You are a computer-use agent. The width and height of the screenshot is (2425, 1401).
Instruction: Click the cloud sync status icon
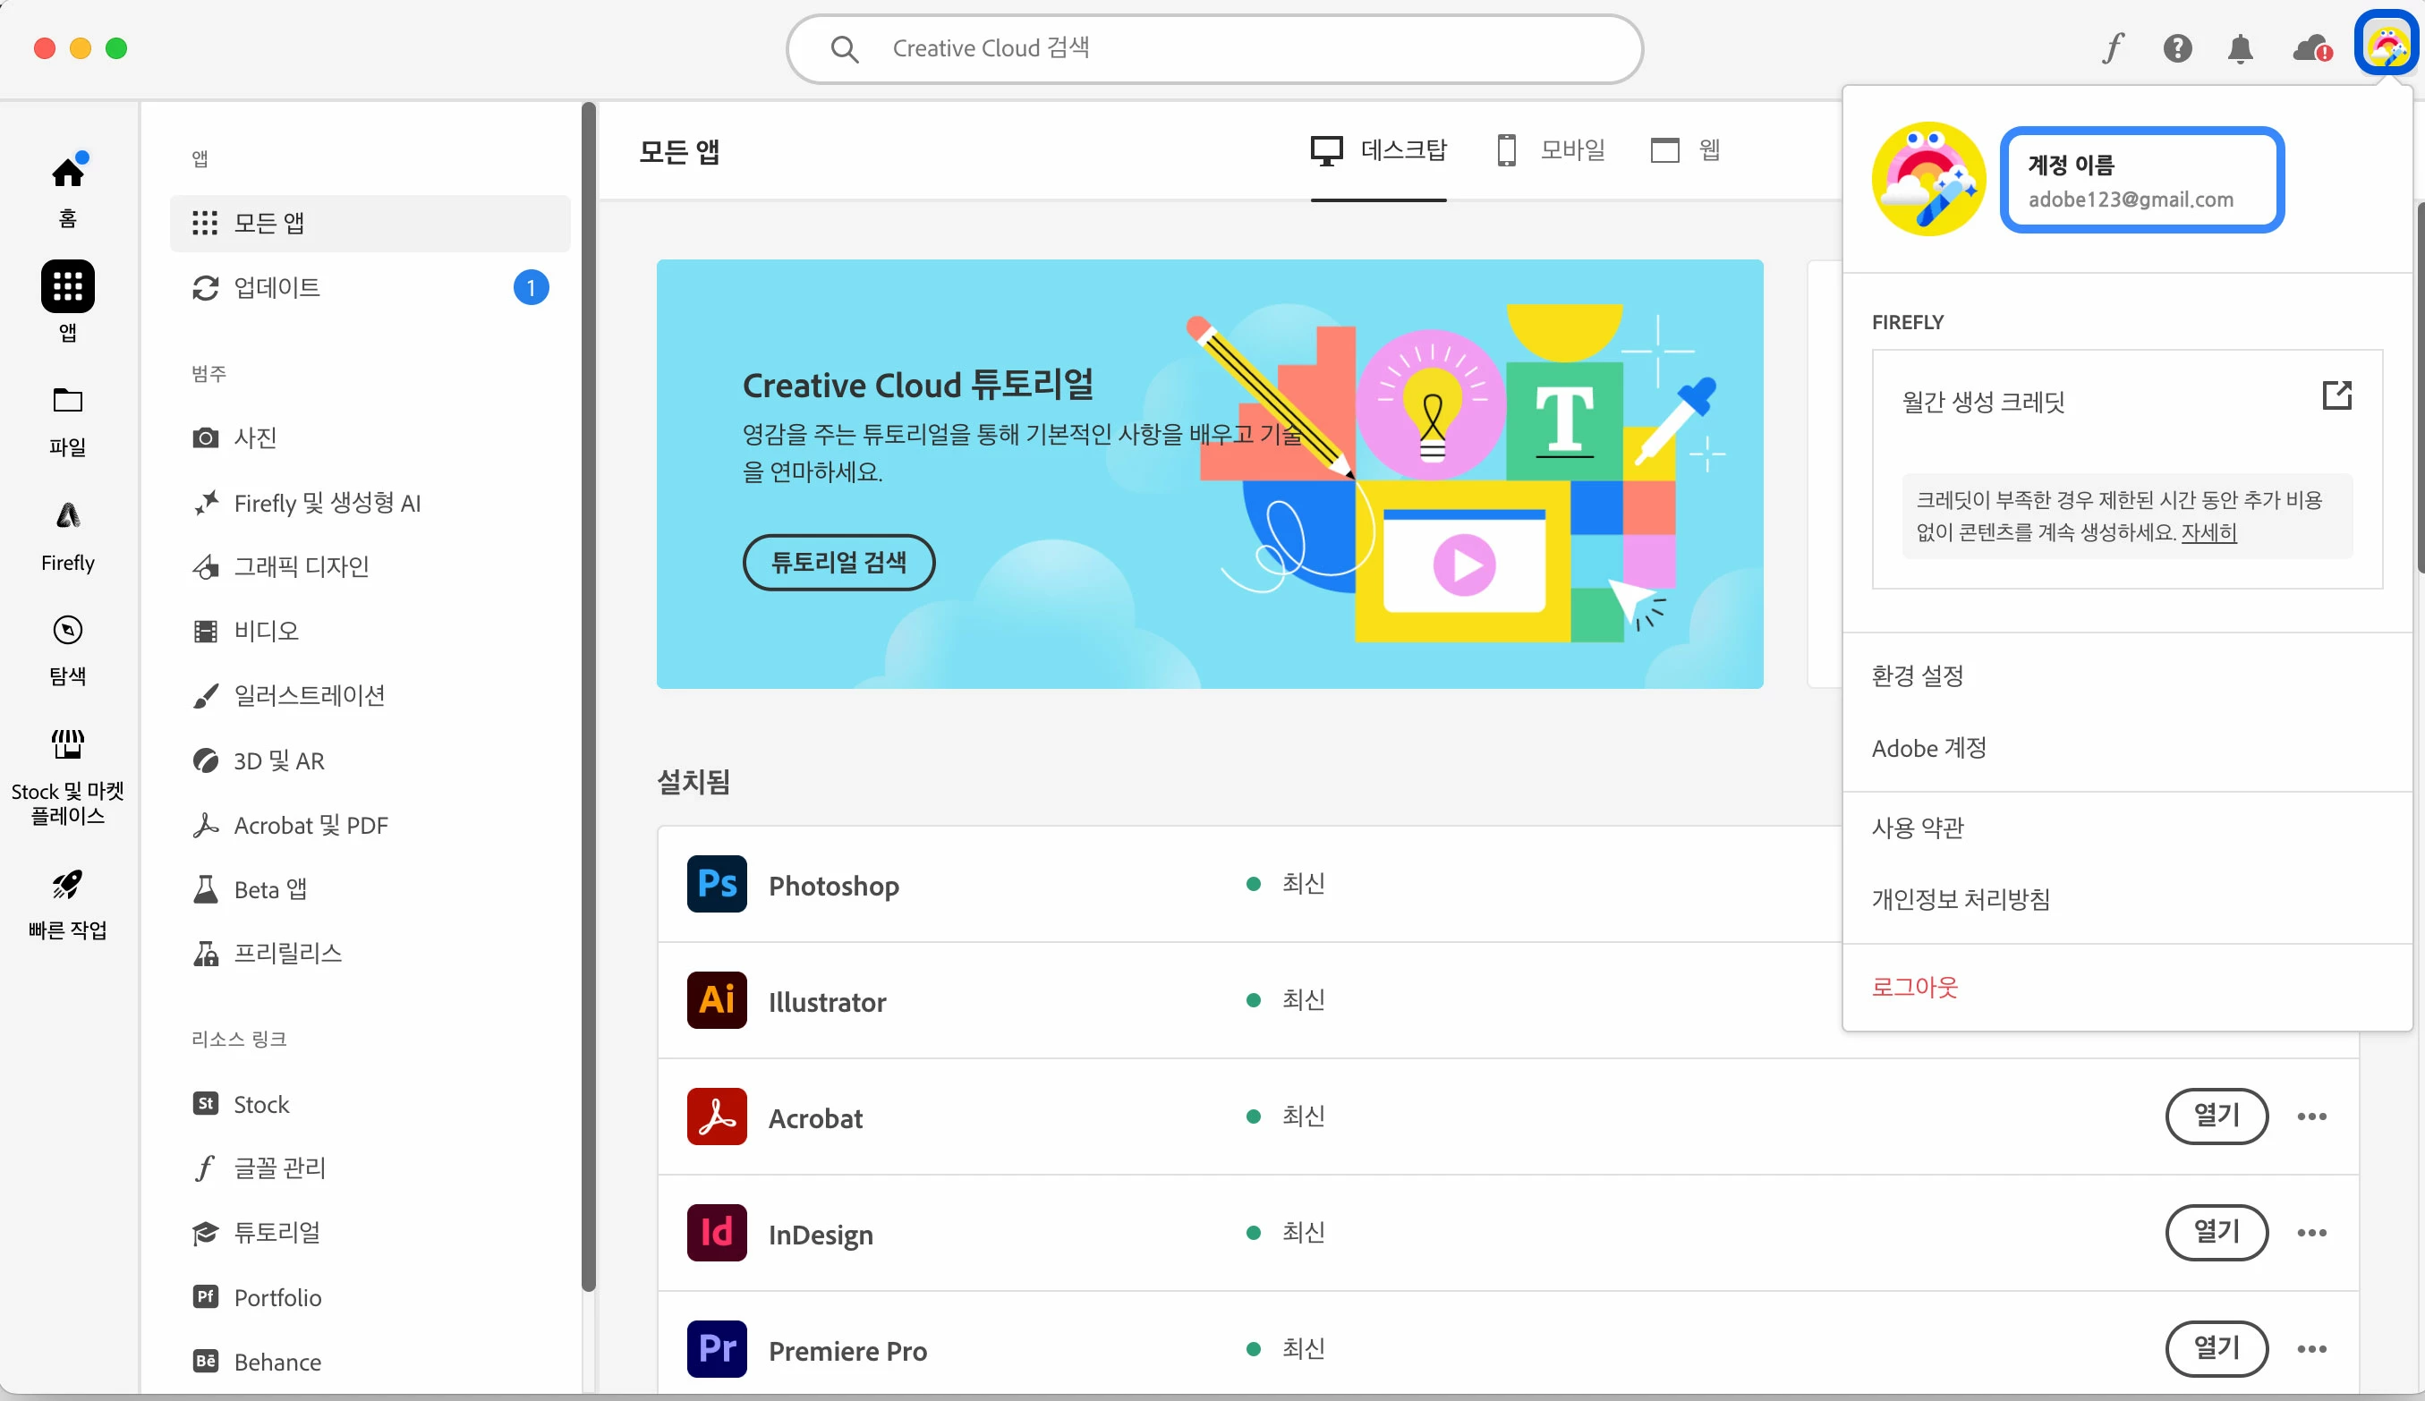(2311, 48)
